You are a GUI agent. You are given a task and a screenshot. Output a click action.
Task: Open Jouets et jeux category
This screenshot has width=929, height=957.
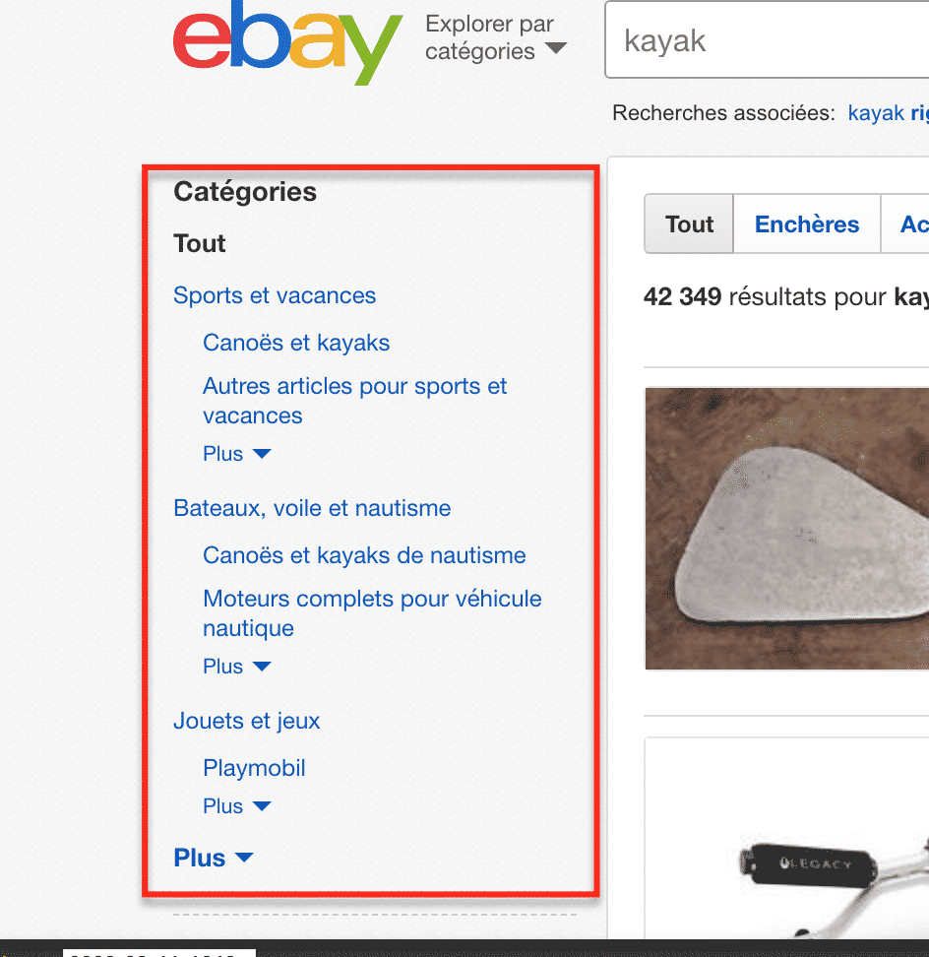pyautogui.click(x=247, y=721)
